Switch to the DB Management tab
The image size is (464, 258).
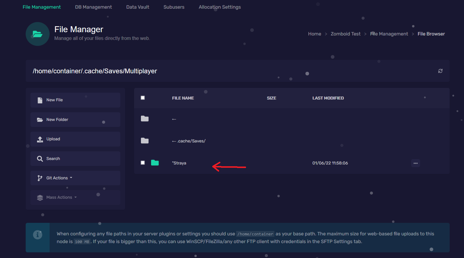[93, 7]
